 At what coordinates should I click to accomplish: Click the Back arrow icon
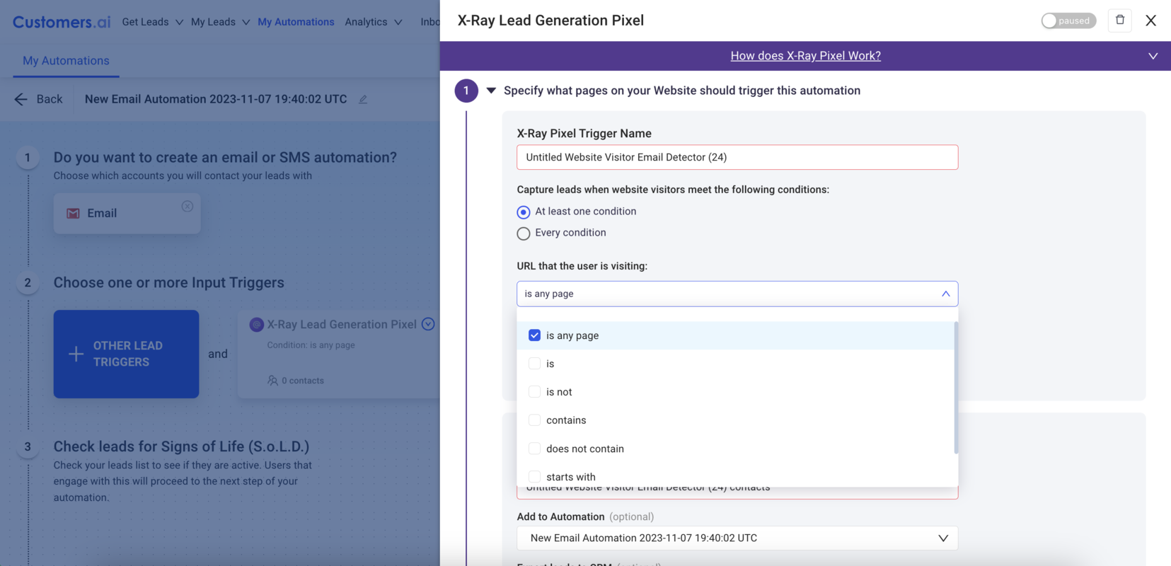[21, 100]
